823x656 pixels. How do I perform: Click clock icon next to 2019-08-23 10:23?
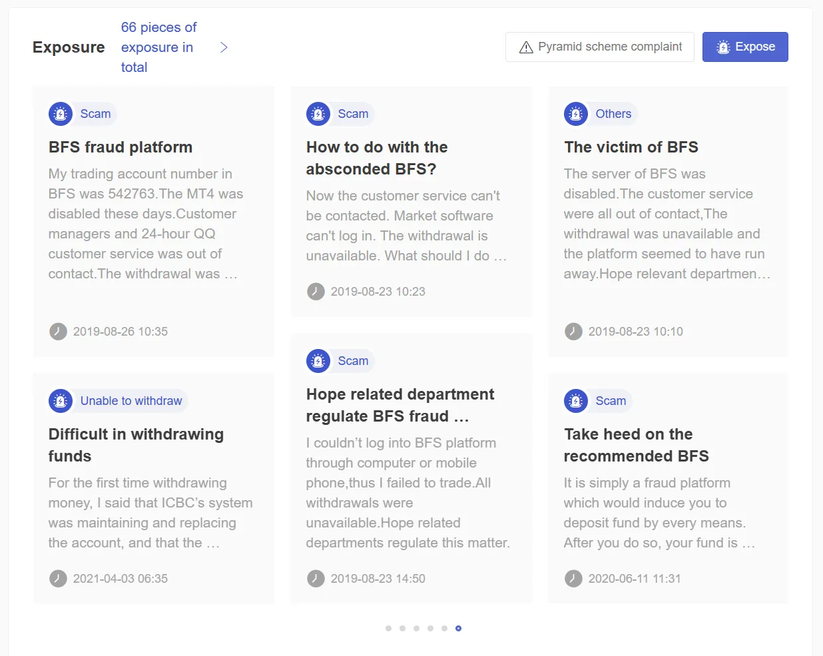pos(316,292)
